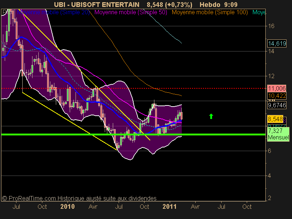Click the 7,327 Mensuel support label
292x219 pixels.
click(x=278, y=134)
